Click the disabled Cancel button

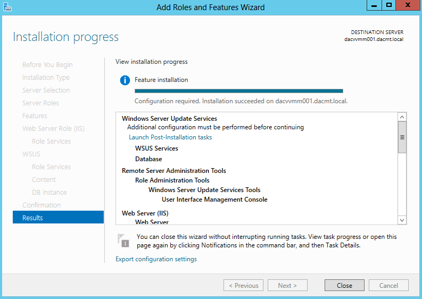point(388,285)
